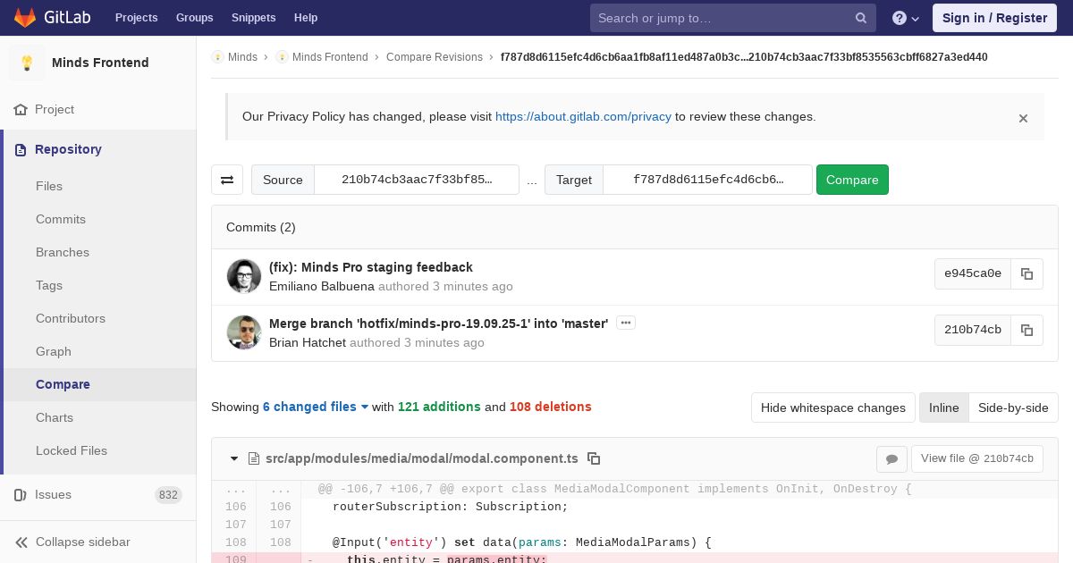The height and width of the screenshot is (563, 1073).
Task: Open the Source revision dropdown
Action: (x=417, y=180)
